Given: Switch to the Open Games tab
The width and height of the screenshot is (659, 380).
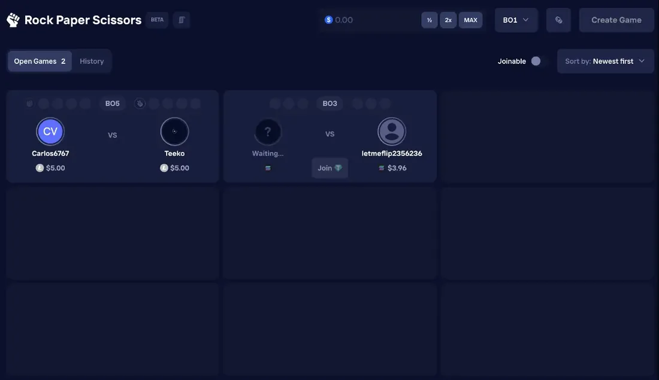Looking at the screenshot, I should tap(40, 61).
